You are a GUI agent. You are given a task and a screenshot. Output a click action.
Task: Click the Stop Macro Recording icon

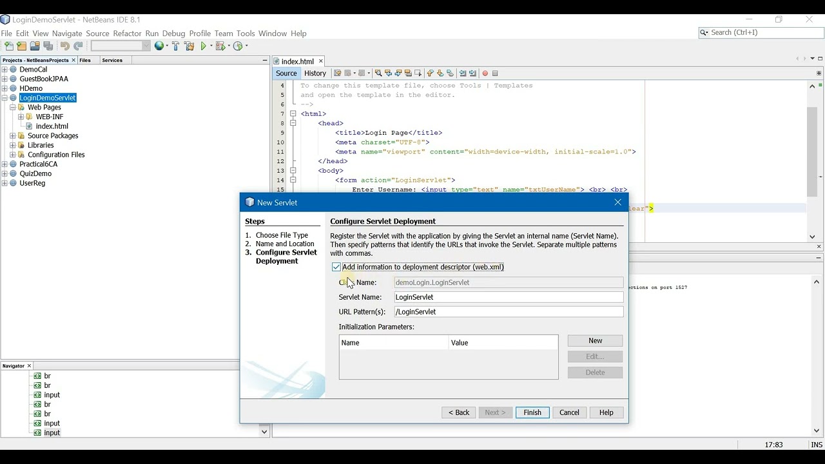coord(495,73)
